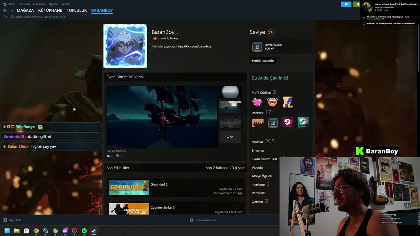Click the Profili Düzenle button
Screen dimensions: 420x236
tap(263, 61)
